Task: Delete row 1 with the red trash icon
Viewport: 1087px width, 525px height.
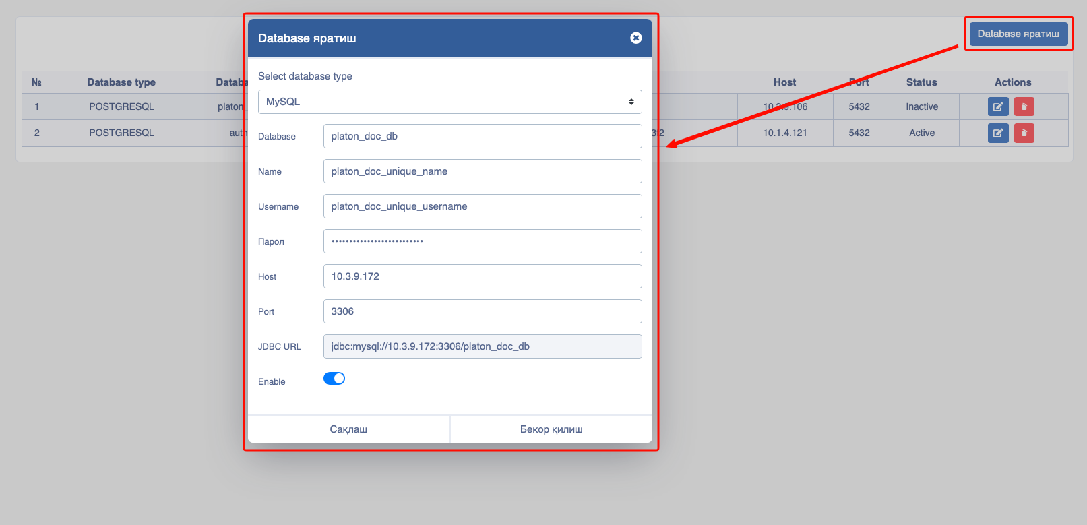Action: [x=1024, y=106]
